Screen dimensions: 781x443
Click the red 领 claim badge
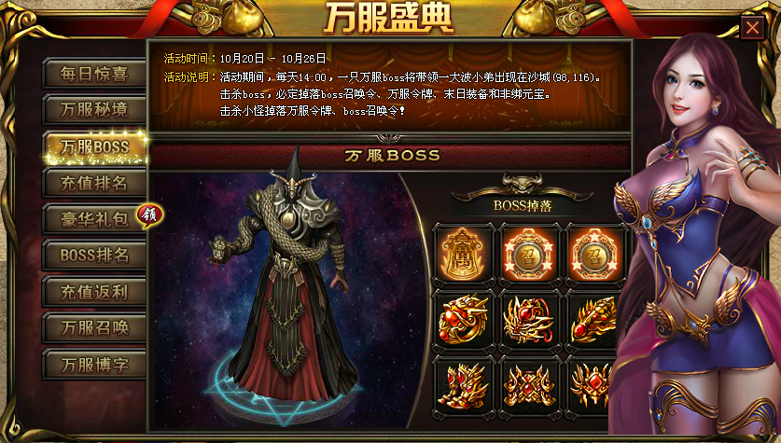click(149, 215)
